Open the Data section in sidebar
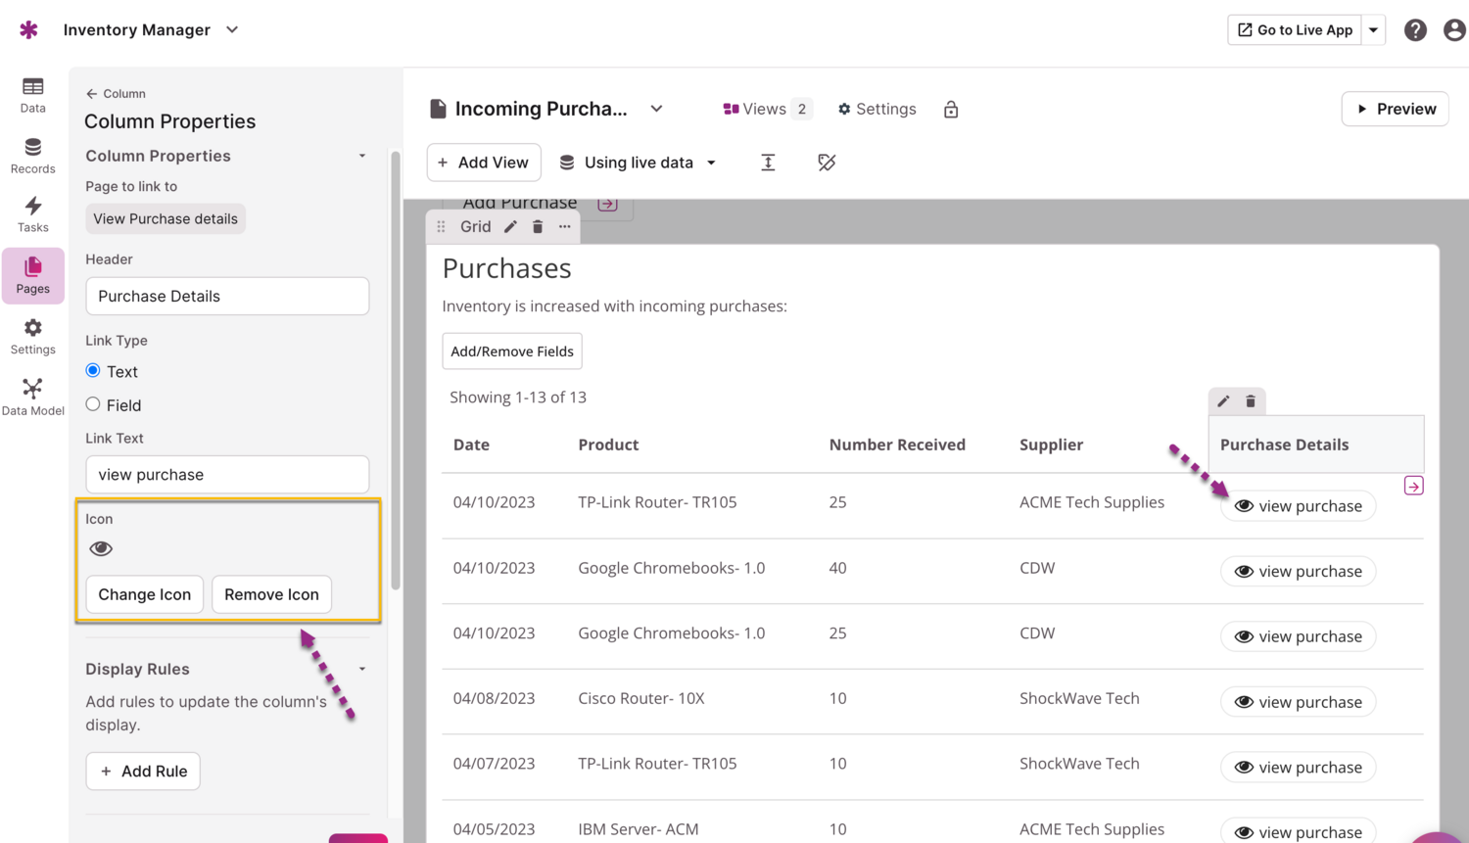1469x843 pixels. (32, 95)
